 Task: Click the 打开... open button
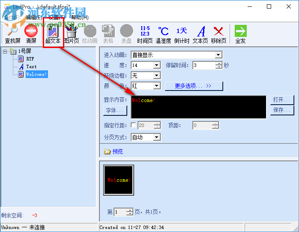pyautogui.click(x=282, y=100)
